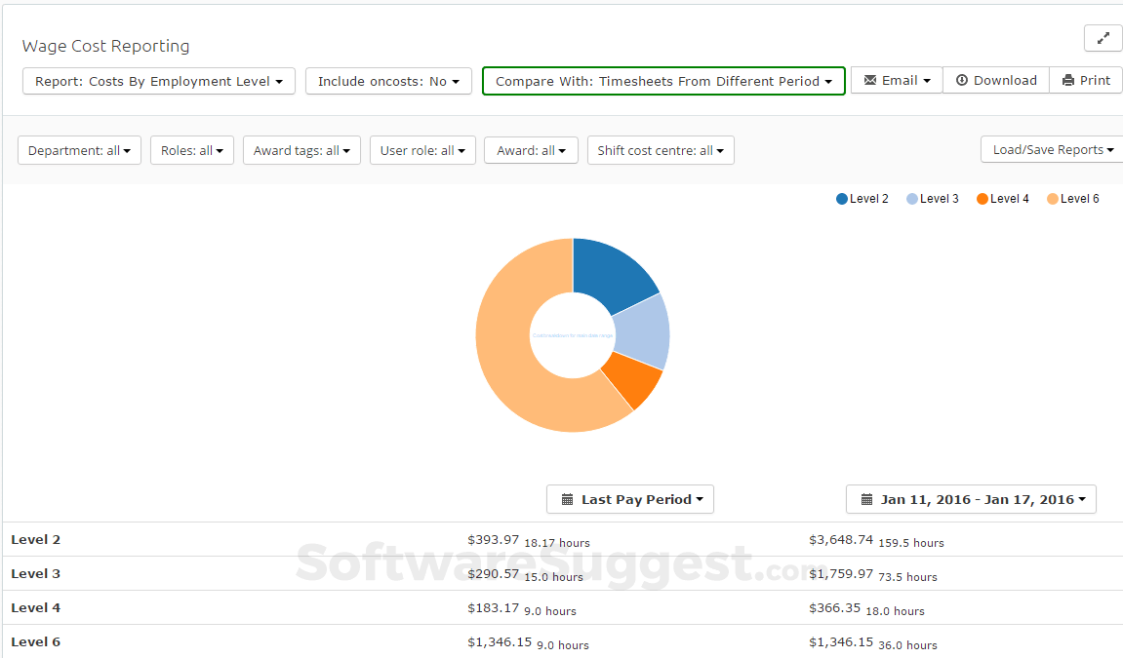Open the Include oncosts dropdown
This screenshot has height=658, width=1123.
[388, 81]
